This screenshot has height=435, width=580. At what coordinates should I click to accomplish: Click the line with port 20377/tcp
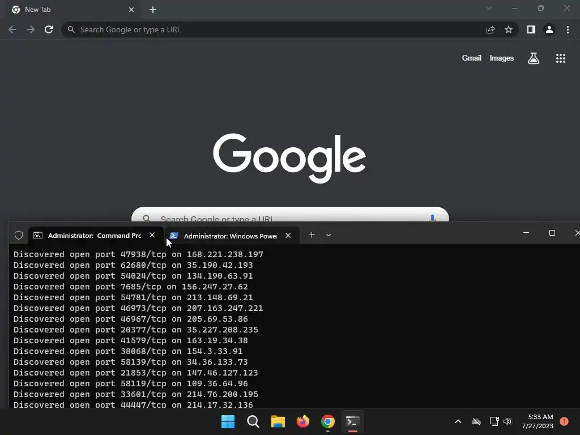pos(136,330)
